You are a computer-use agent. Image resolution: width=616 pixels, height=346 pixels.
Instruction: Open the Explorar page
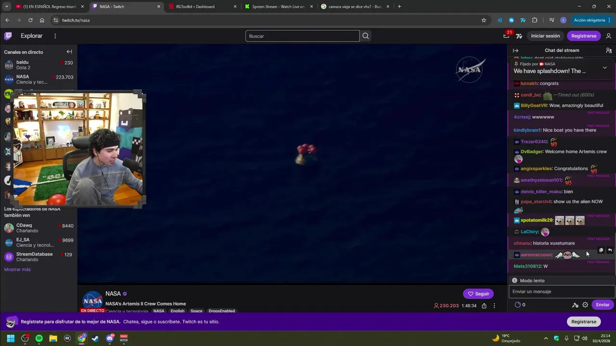[x=32, y=36]
